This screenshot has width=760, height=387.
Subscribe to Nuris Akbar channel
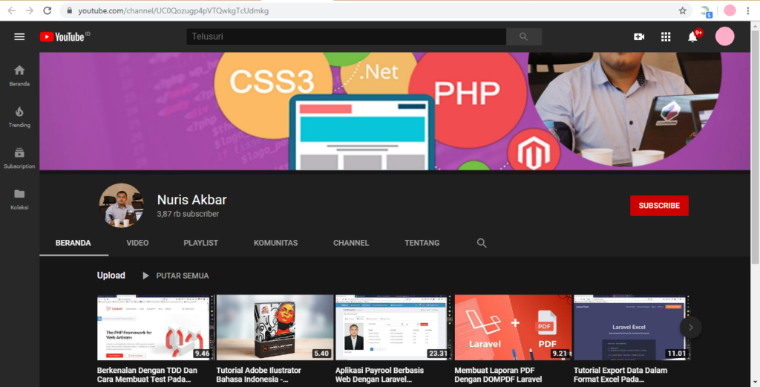coord(659,206)
